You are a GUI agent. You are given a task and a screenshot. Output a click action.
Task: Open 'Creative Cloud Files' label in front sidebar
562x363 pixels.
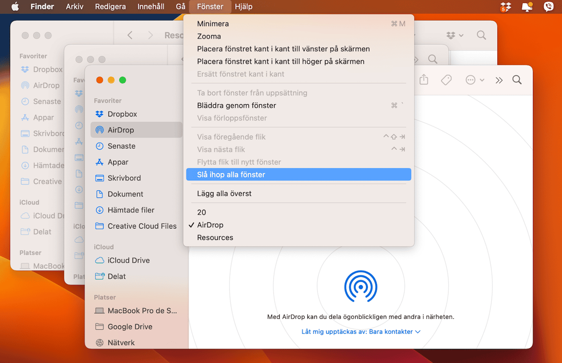pos(142,226)
